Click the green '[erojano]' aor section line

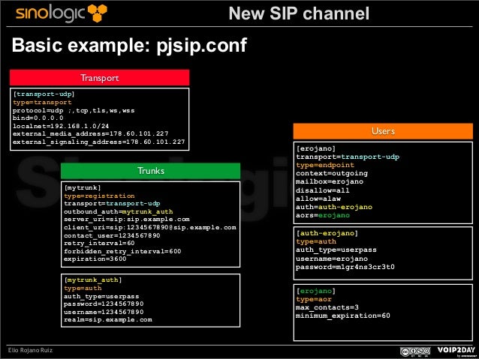point(316,291)
